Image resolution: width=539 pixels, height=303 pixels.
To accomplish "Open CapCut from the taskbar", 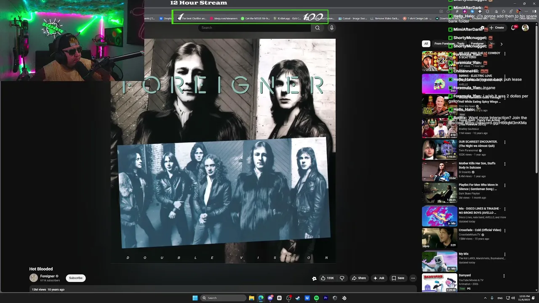I will (279, 298).
